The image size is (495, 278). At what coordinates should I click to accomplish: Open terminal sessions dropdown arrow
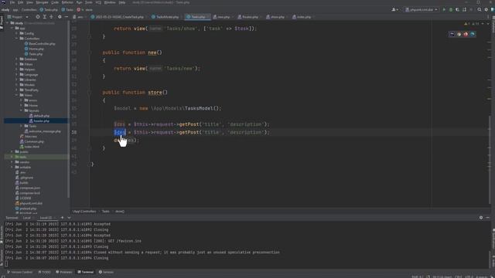pos(69,218)
